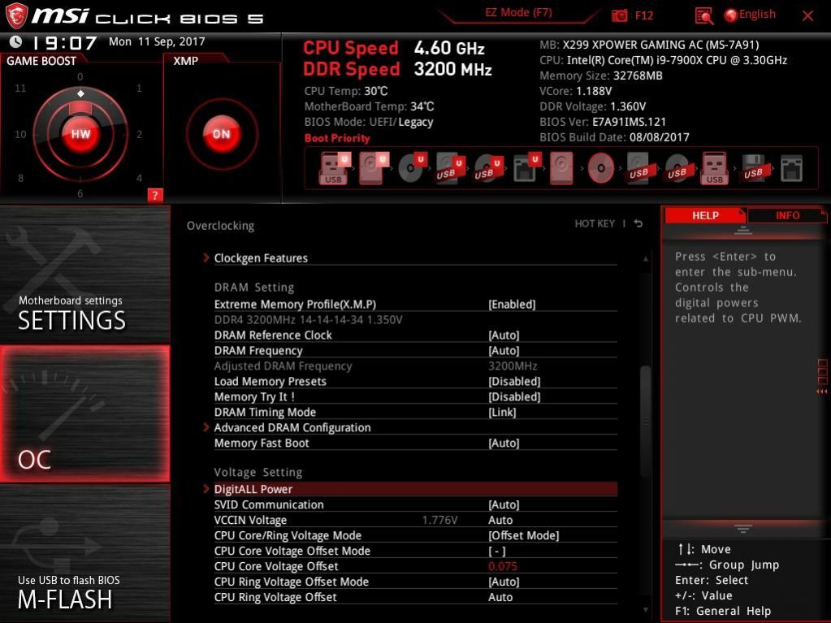The height and width of the screenshot is (623, 831).
Task: Open the OC overclocking section
Action: 84,413
